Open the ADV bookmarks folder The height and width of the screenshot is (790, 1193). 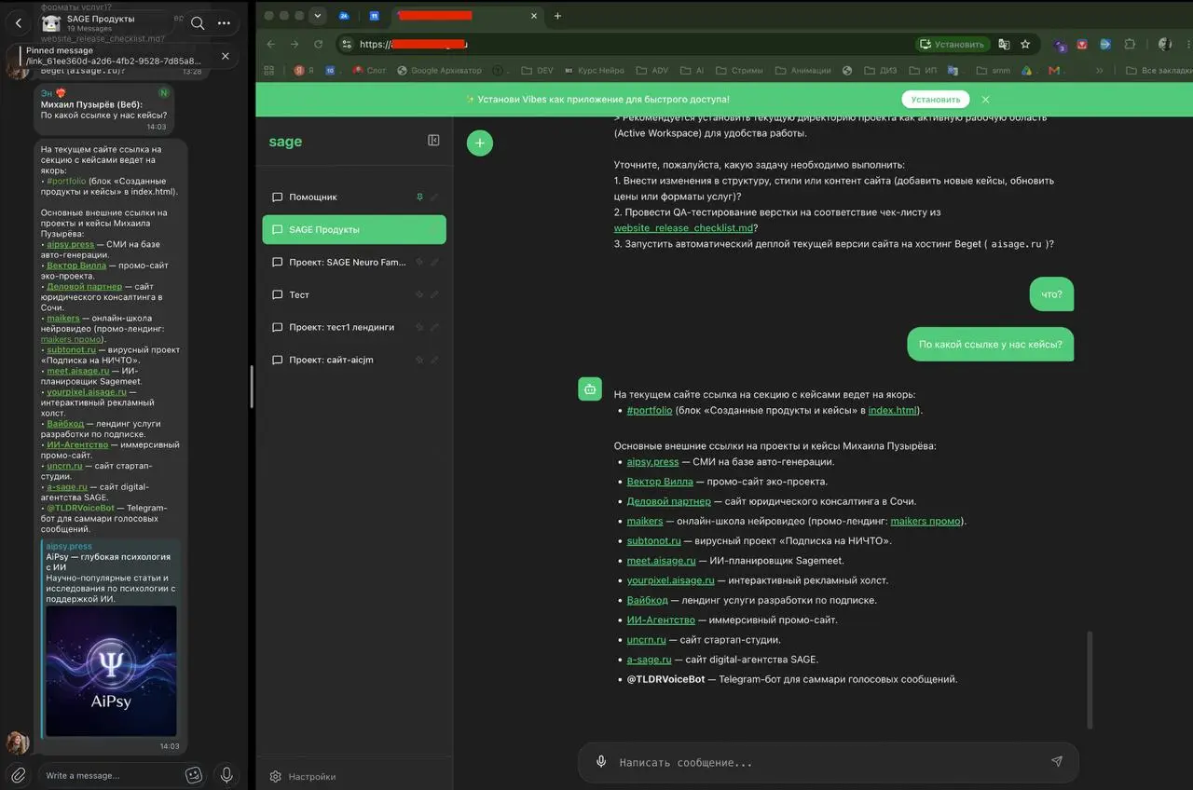click(x=652, y=70)
